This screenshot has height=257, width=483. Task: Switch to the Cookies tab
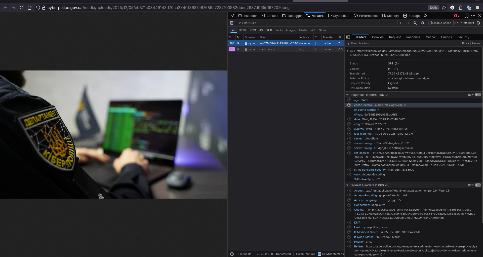pos(378,37)
